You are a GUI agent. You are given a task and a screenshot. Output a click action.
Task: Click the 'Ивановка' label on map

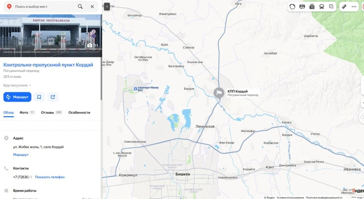(x=352, y=169)
